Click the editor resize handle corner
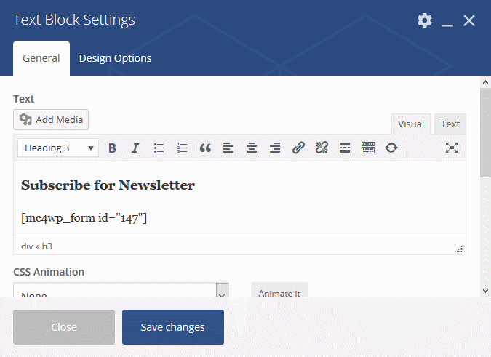 [x=460, y=249]
